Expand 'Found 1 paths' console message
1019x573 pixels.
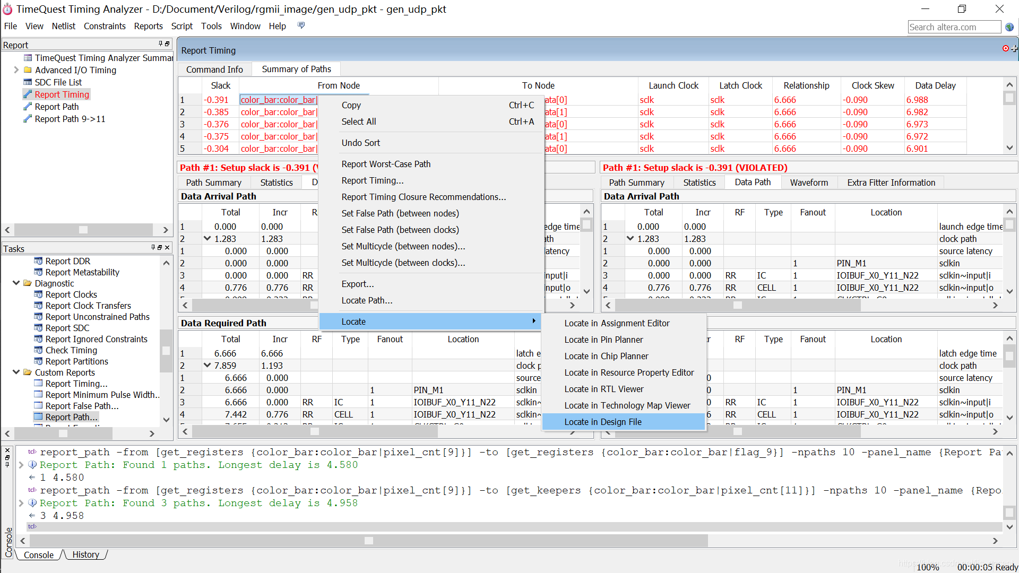pyautogui.click(x=21, y=465)
